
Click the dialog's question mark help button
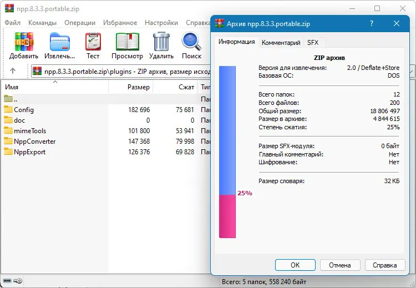372,23
